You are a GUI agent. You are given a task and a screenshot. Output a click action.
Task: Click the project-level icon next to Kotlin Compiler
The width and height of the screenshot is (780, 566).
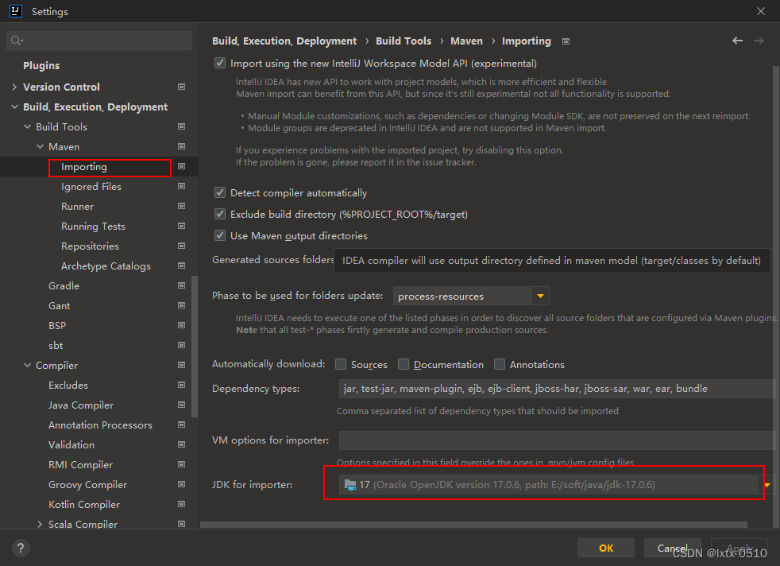click(x=182, y=504)
